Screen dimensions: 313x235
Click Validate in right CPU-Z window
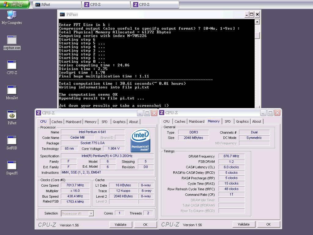coord(244,224)
